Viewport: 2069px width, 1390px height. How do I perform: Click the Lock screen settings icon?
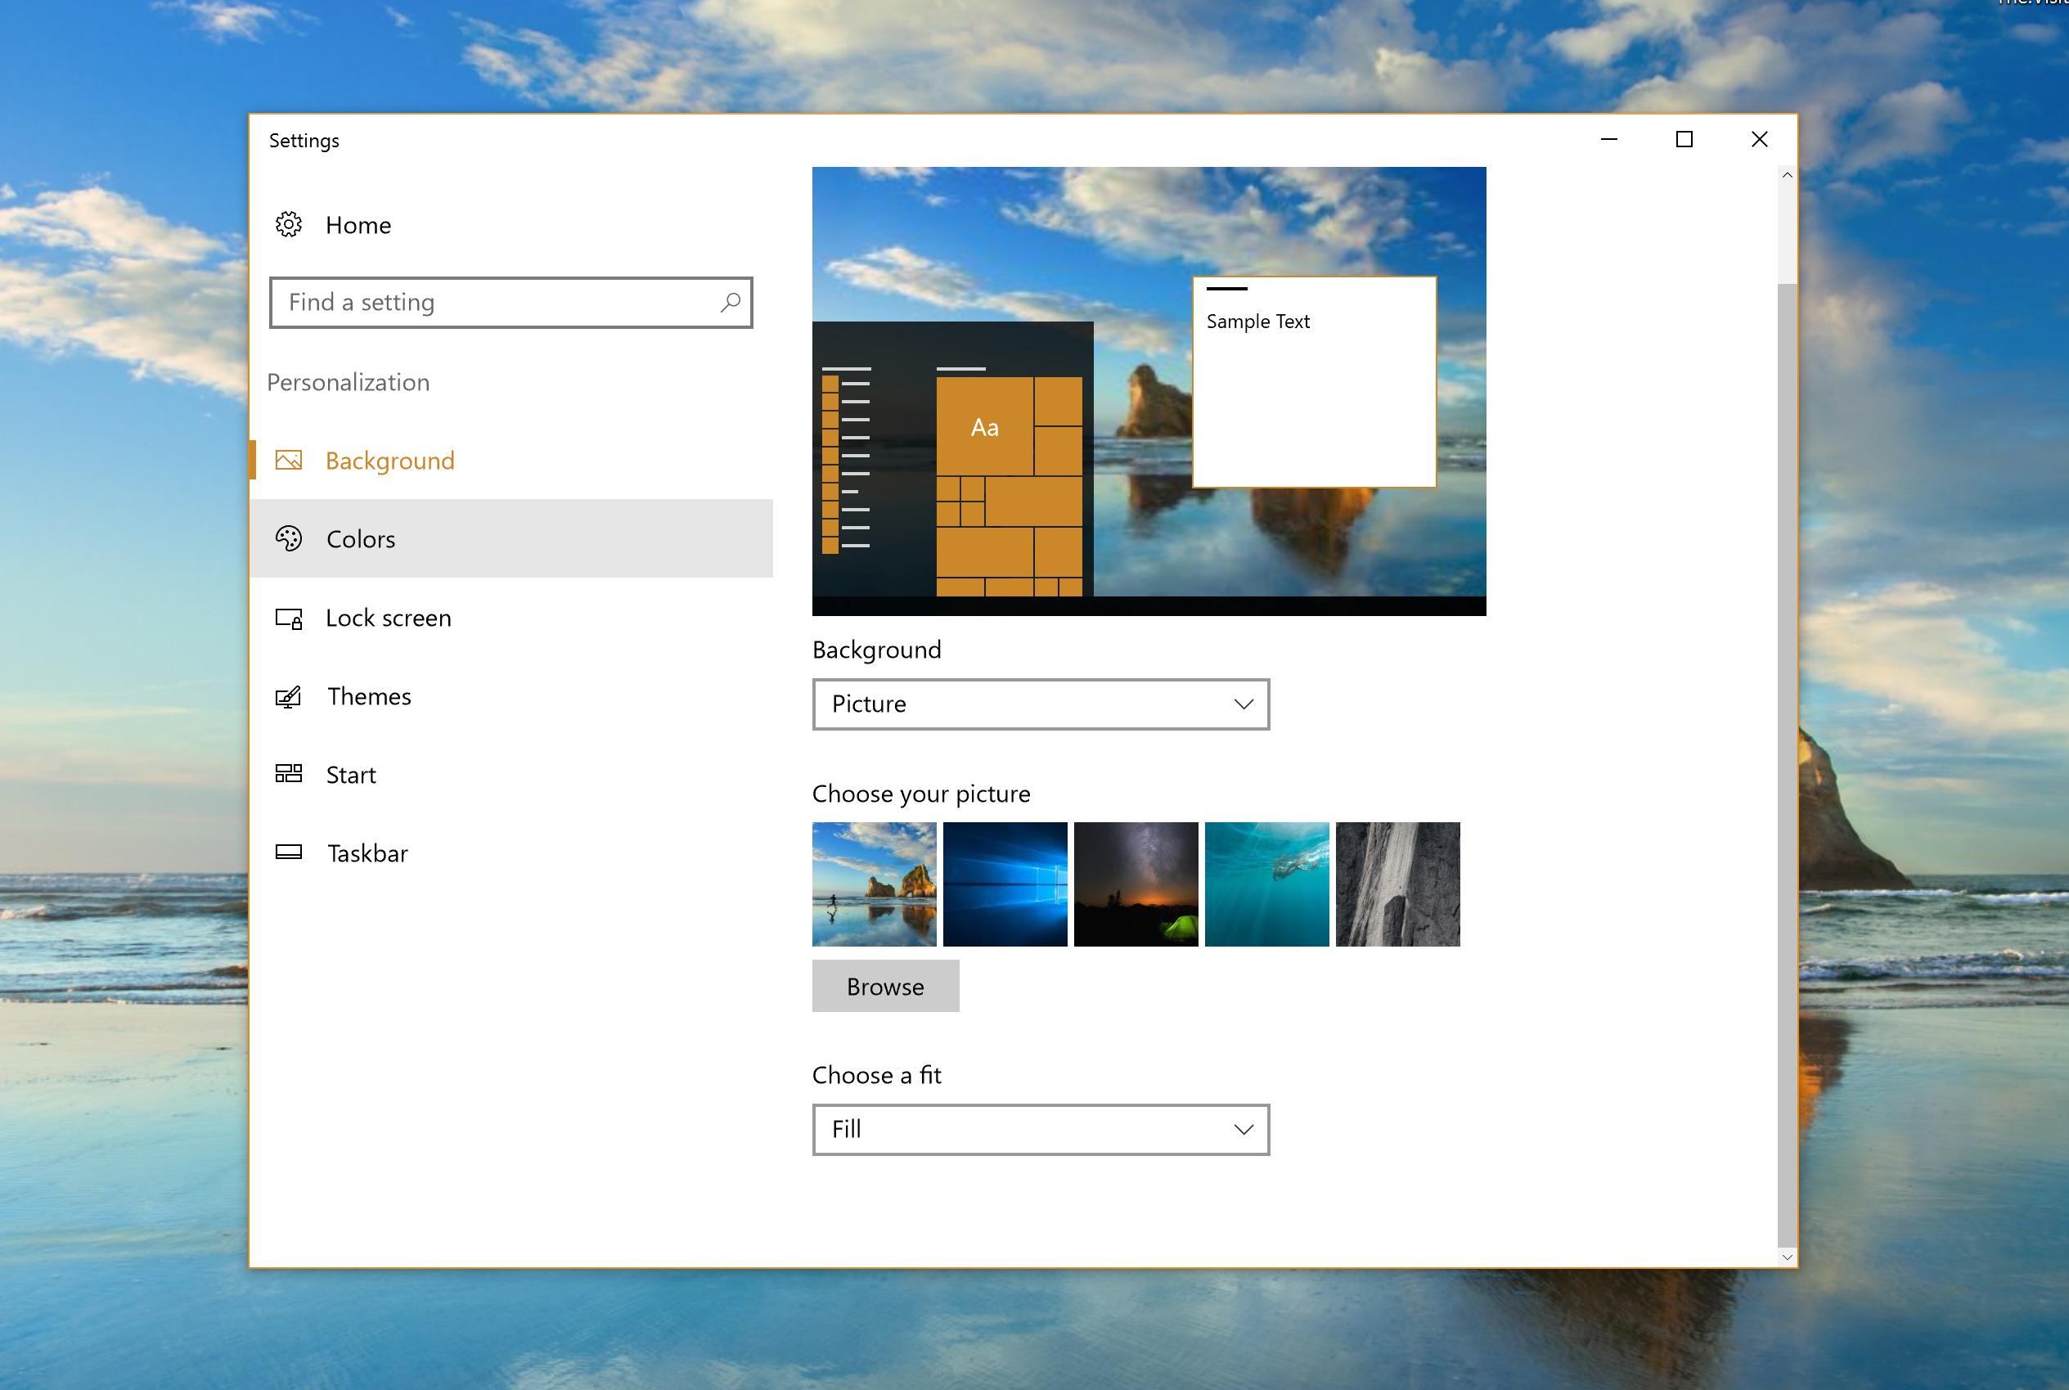click(x=290, y=616)
